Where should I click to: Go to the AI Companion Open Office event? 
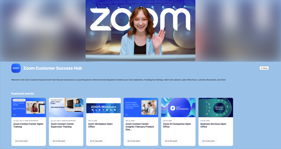tap(171, 141)
